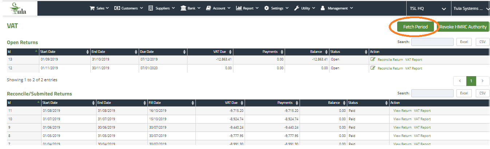Screen dimensions: 490x149
Task: Sort Open Returns by Start Date
Action: pyautogui.click(x=64, y=52)
